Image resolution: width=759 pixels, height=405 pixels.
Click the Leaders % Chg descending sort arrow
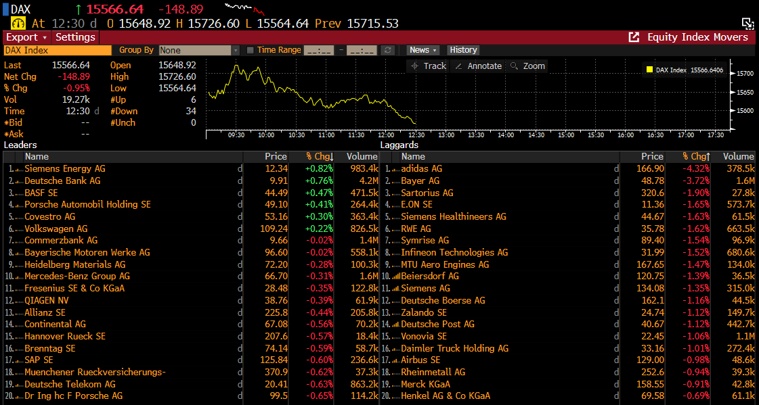click(x=332, y=157)
